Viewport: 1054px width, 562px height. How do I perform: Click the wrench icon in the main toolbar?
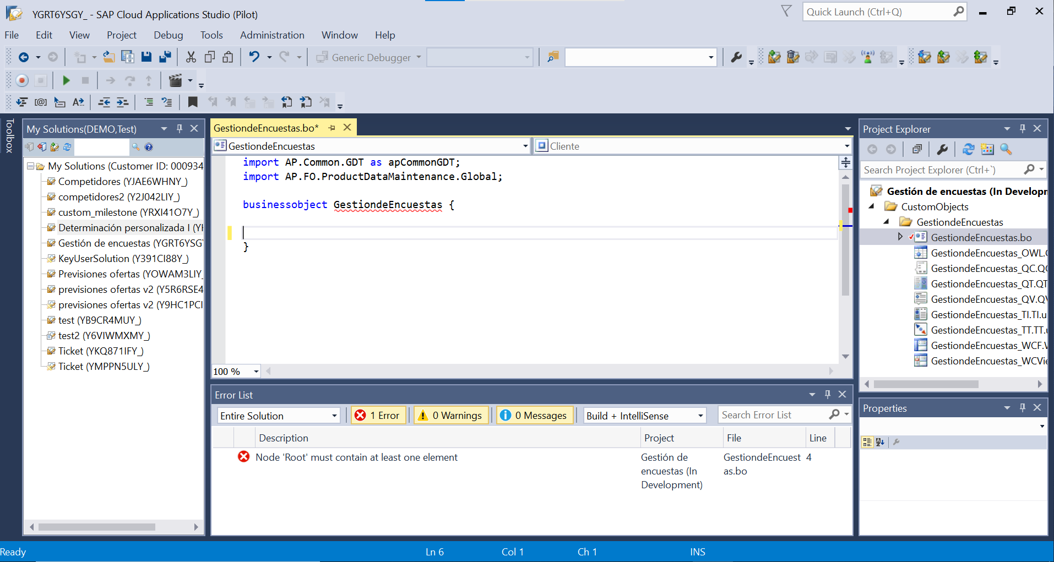pos(736,57)
